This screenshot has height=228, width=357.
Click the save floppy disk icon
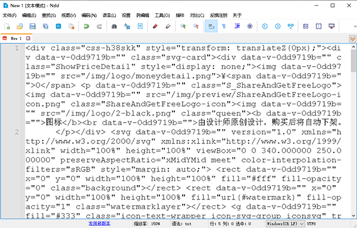pos(33,26)
